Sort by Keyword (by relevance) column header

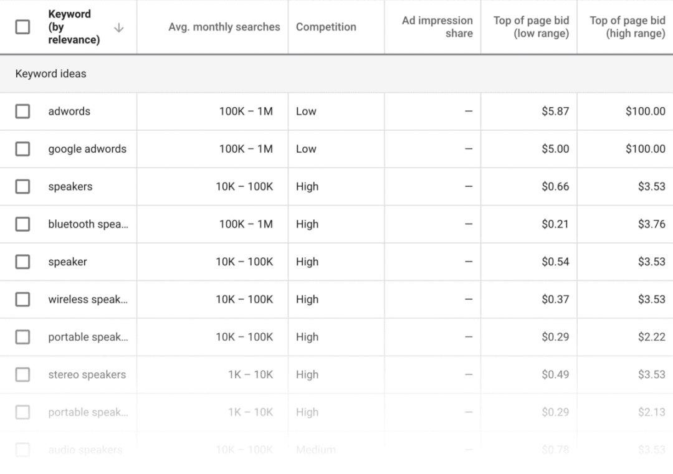pyautogui.click(x=74, y=27)
